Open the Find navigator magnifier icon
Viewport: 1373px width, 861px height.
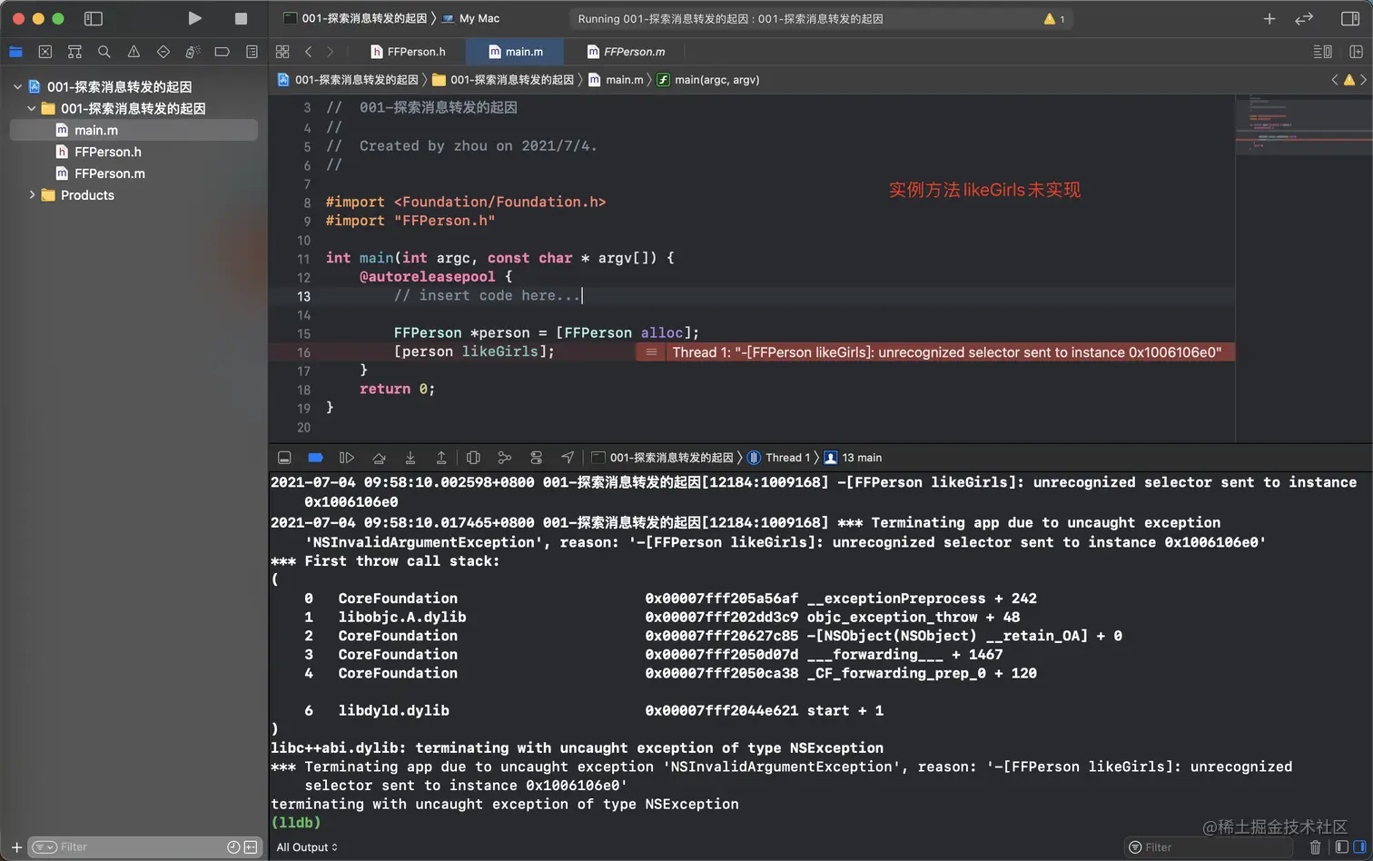[x=104, y=52]
